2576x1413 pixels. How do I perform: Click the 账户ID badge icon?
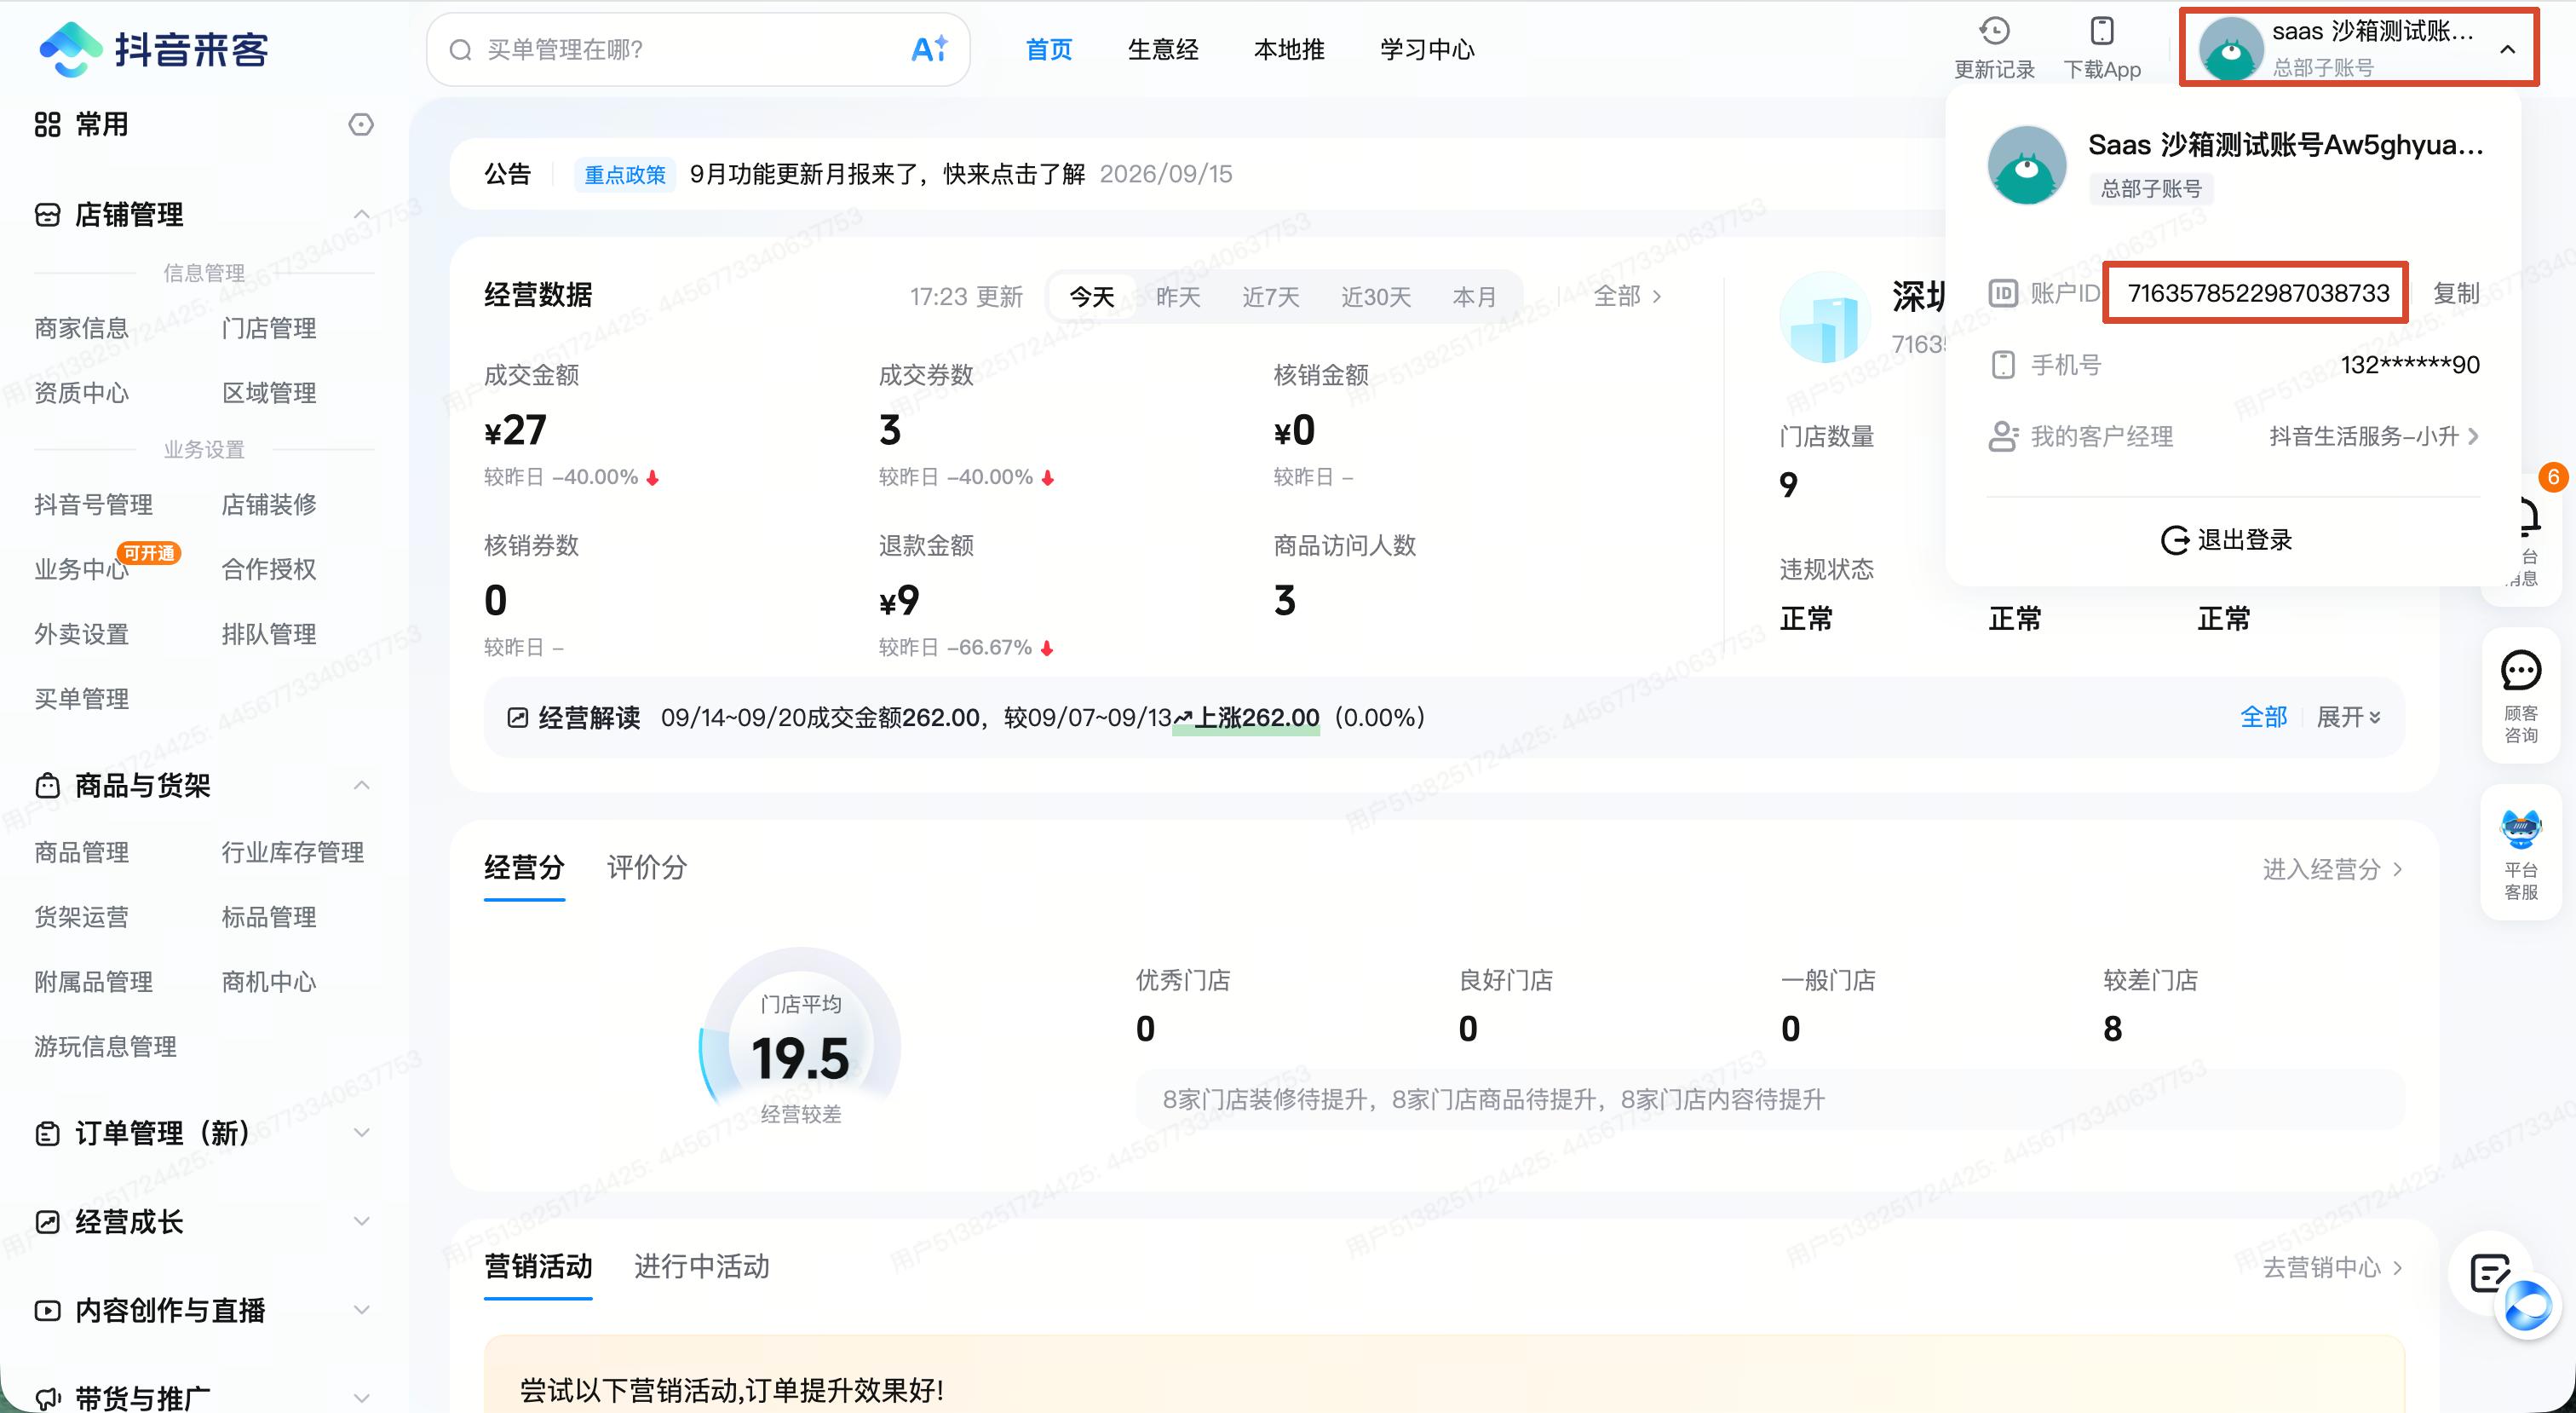(x=2003, y=293)
